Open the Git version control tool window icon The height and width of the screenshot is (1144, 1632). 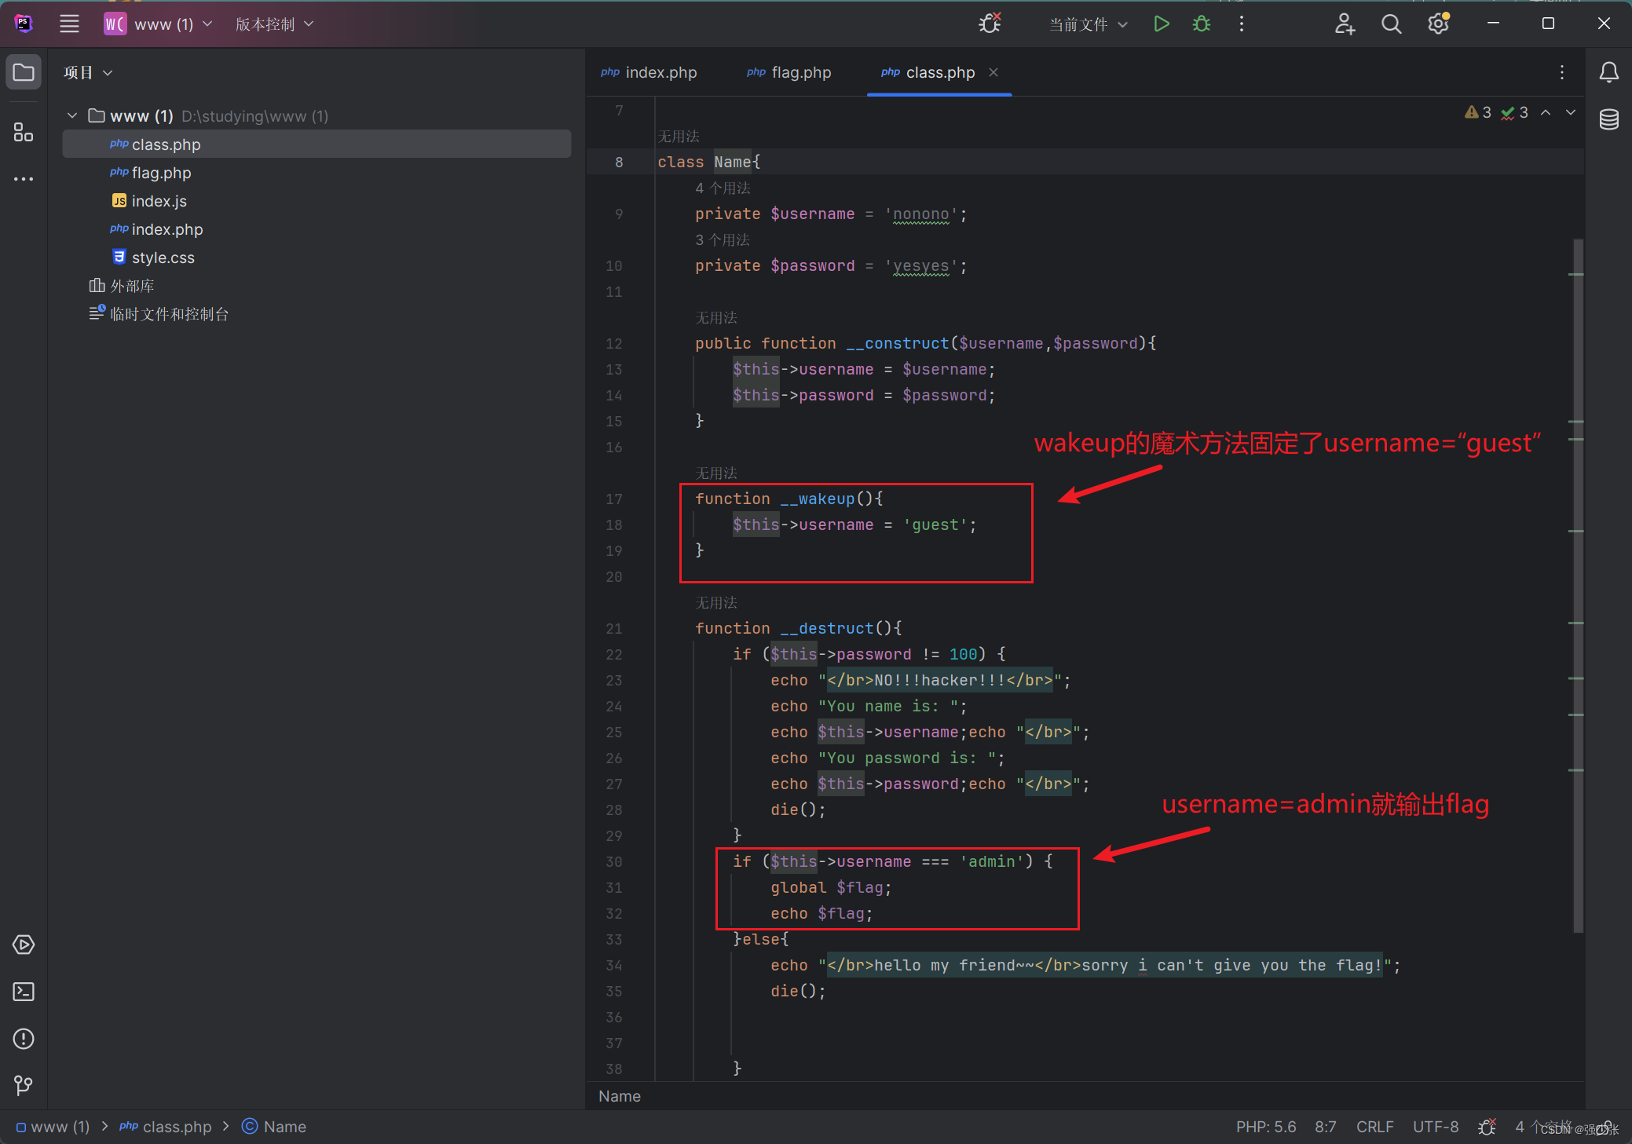pos(24,1085)
